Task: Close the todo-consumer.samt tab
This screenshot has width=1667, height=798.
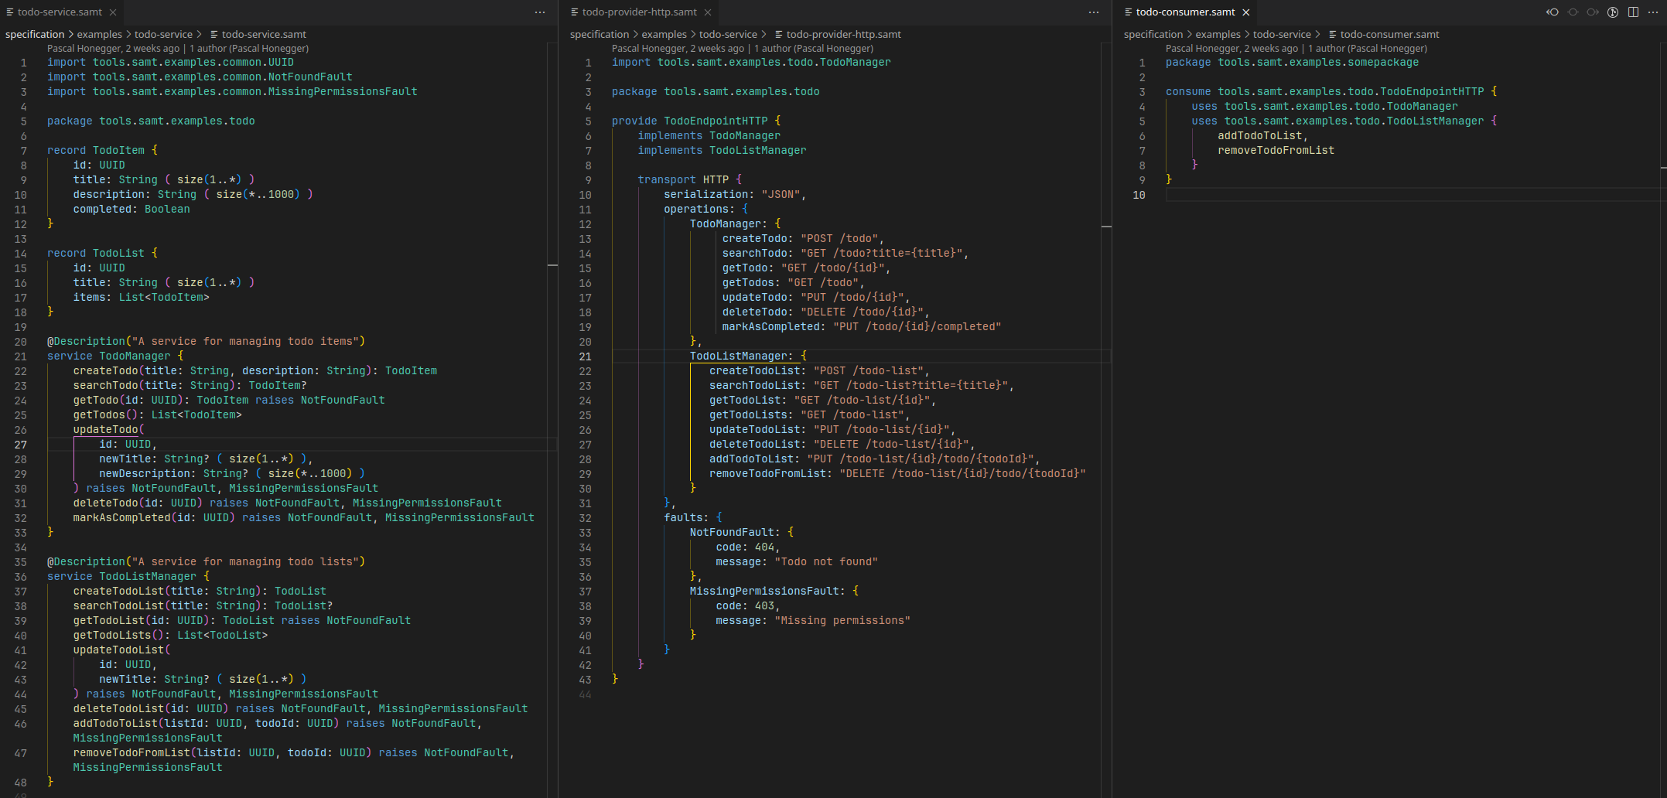Action: (1246, 12)
